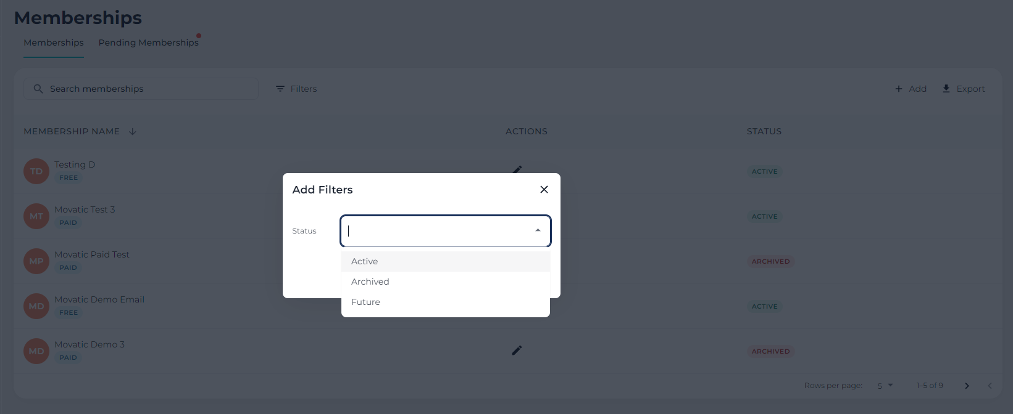Click the MP avatar for Movatic Paid Test
This screenshot has height=414, width=1013.
click(36, 261)
